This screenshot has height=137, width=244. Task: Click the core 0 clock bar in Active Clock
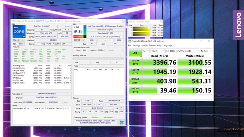coord(142,28)
